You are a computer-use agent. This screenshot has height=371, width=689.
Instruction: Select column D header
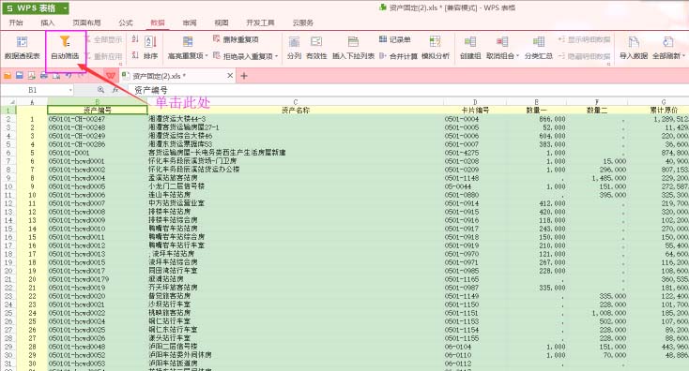click(475, 102)
